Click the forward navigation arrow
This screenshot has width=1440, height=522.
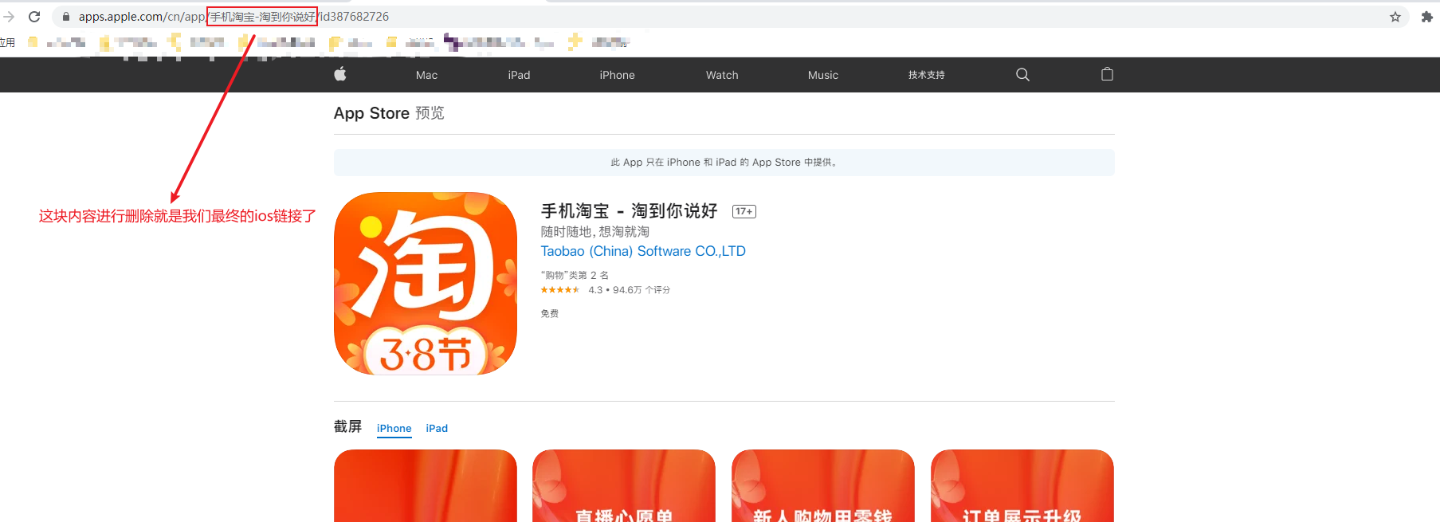[9, 17]
